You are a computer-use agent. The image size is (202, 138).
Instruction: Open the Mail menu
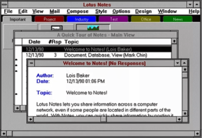[x=55, y=11]
